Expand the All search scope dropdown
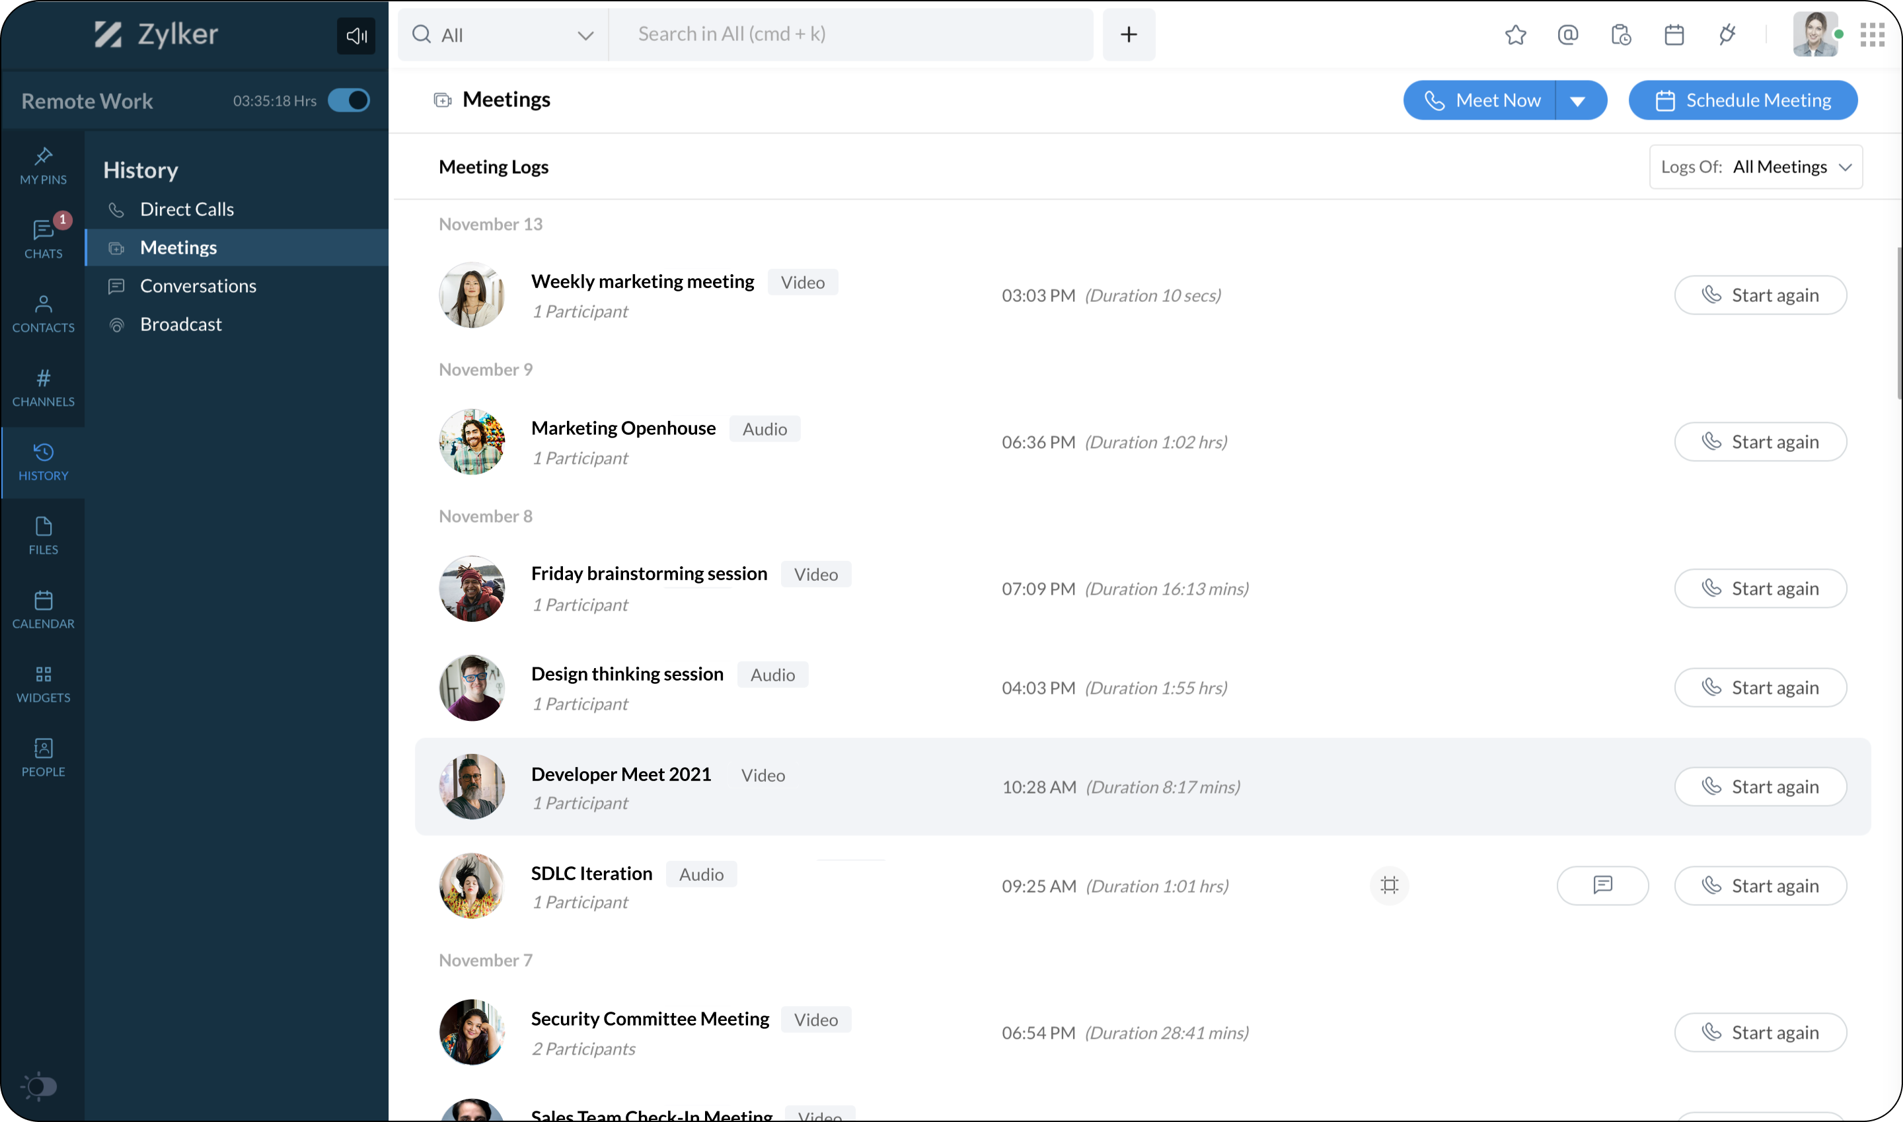 click(x=503, y=35)
